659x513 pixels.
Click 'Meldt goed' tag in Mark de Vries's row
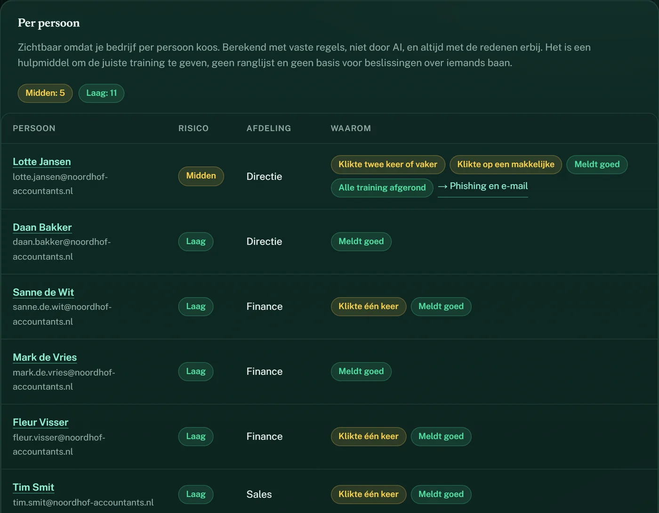point(361,371)
